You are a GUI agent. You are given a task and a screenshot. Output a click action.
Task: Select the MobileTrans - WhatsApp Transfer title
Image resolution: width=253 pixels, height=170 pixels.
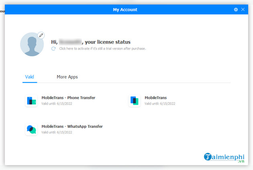click(72, 127)
